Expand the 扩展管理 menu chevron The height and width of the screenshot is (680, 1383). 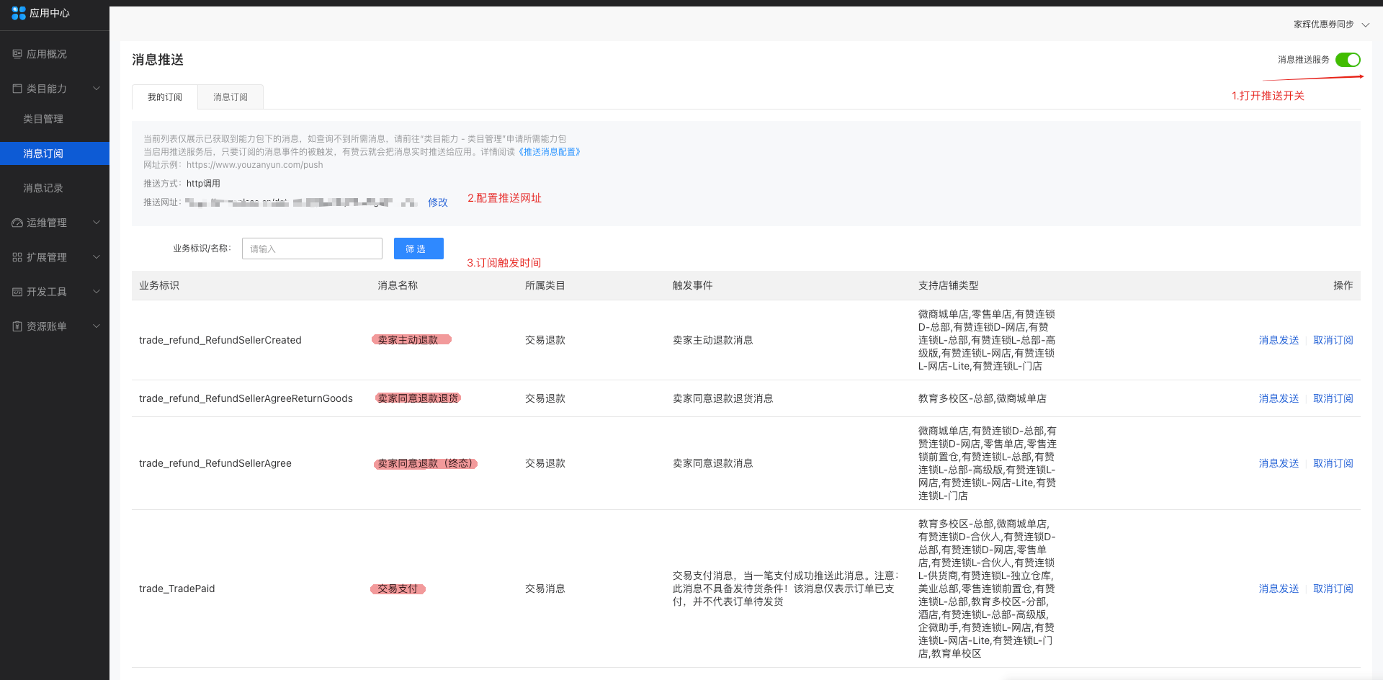[97, 257]
